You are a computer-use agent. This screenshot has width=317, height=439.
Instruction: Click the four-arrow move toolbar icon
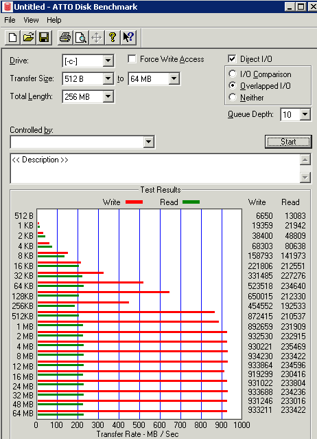(x=96, y=38)
